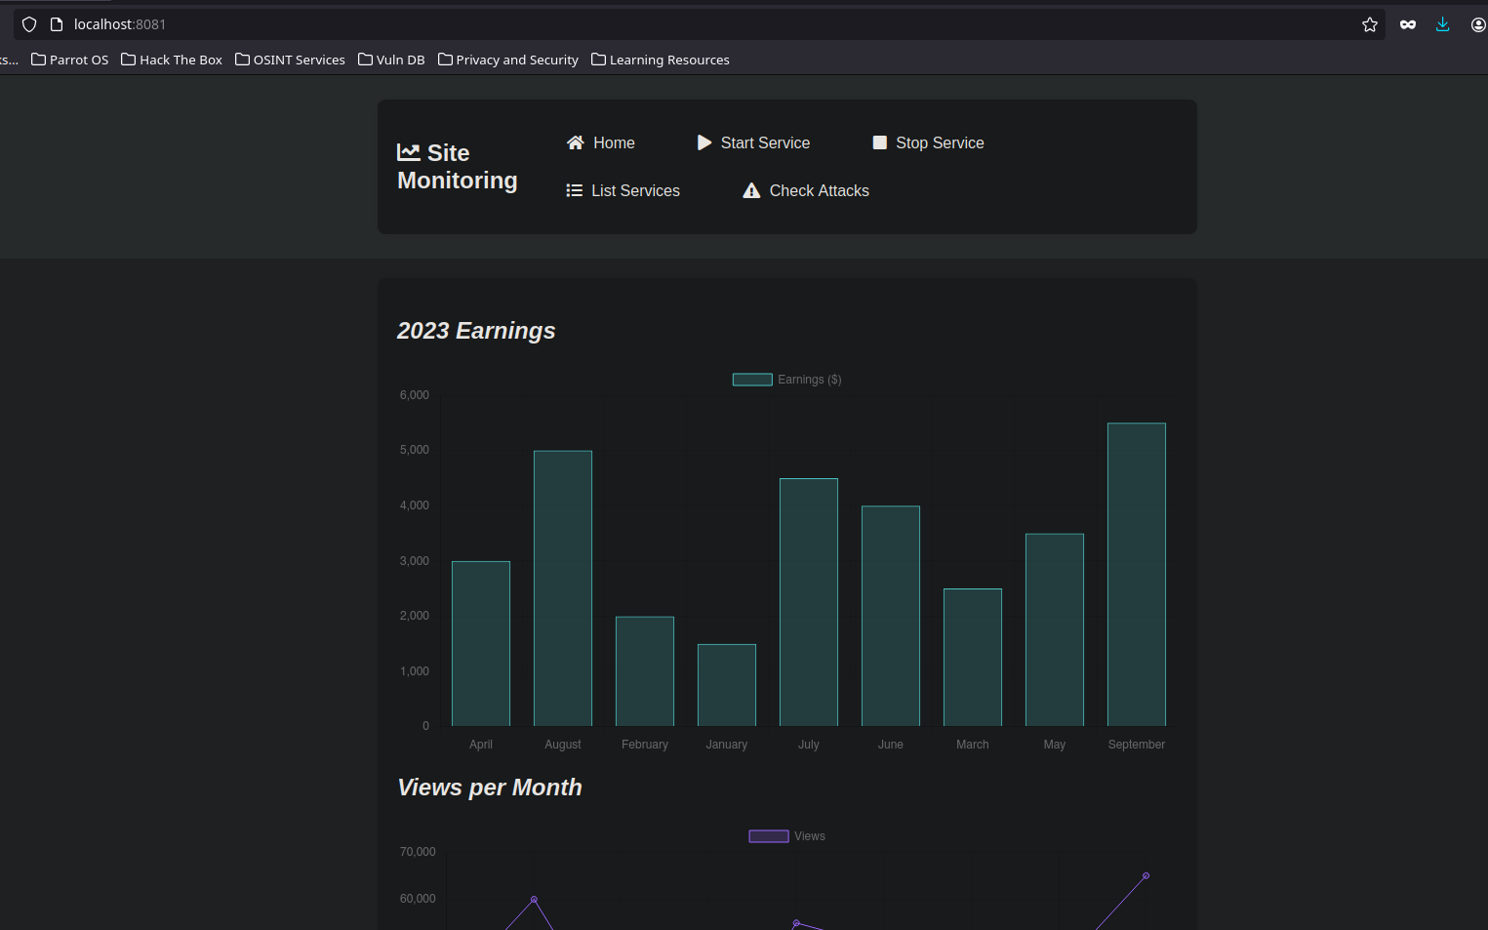Open the Vuln DB bookmark folder
This screenshot has height=930, width=1488.
pos(392,60)
